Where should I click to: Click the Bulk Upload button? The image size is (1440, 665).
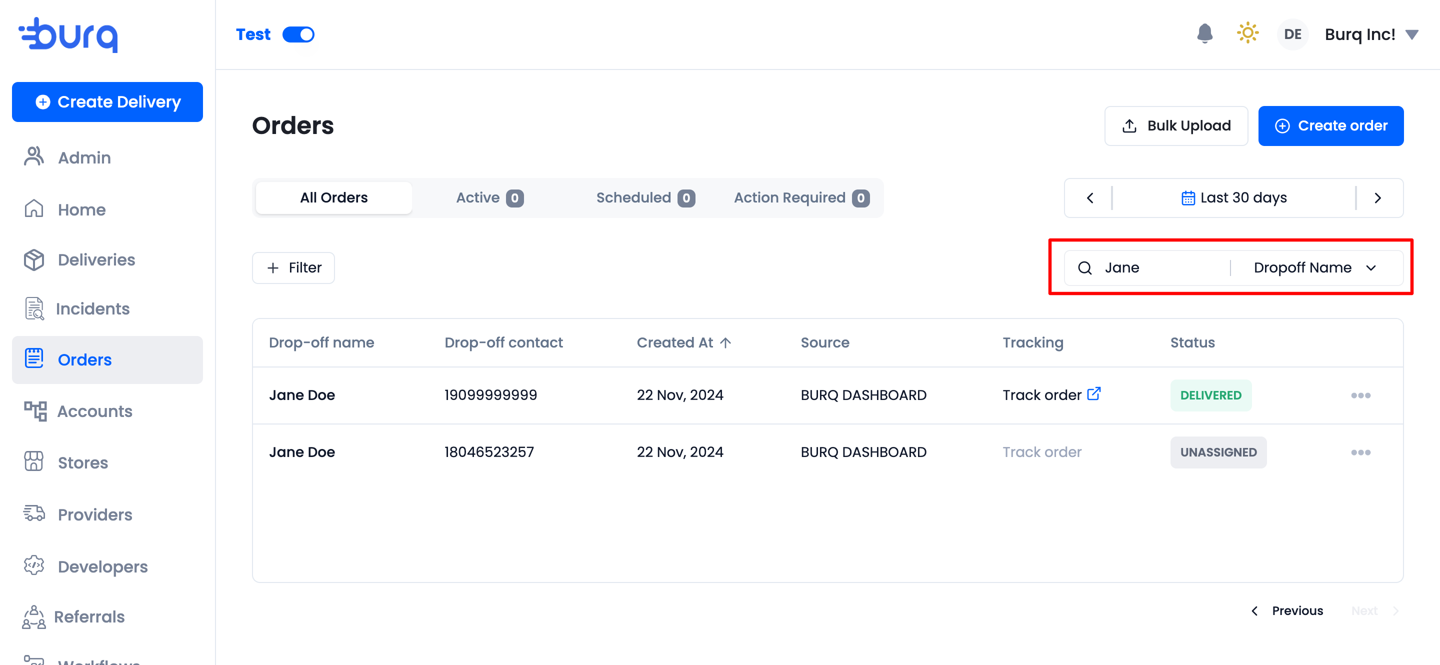[1175, 125]
